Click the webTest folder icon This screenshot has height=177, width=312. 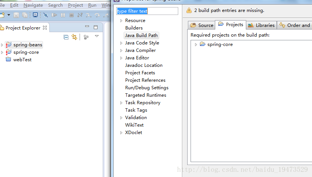click(8, 59)
